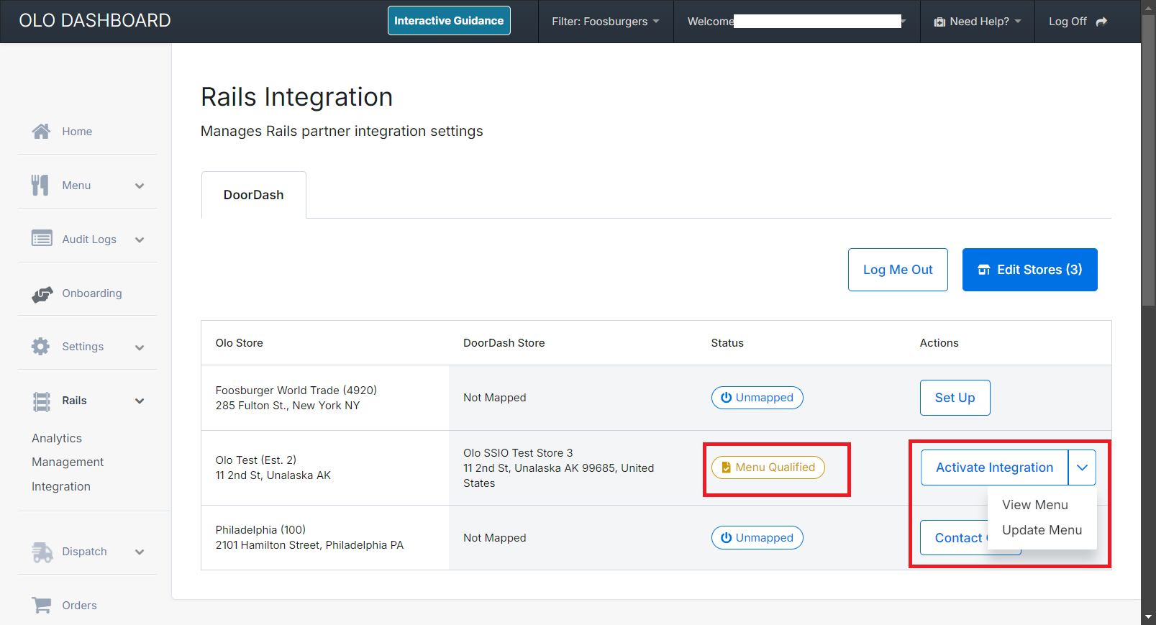Click the Log Me Out button
The height and width of the screenshot is (625, 1156).
[x=898, y=270]
